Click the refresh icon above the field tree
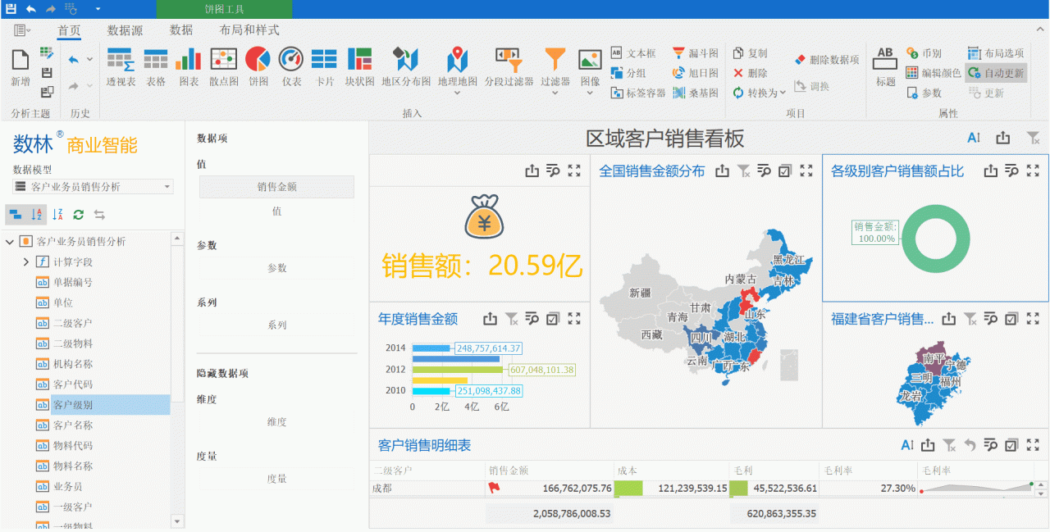 coord(79,215)
